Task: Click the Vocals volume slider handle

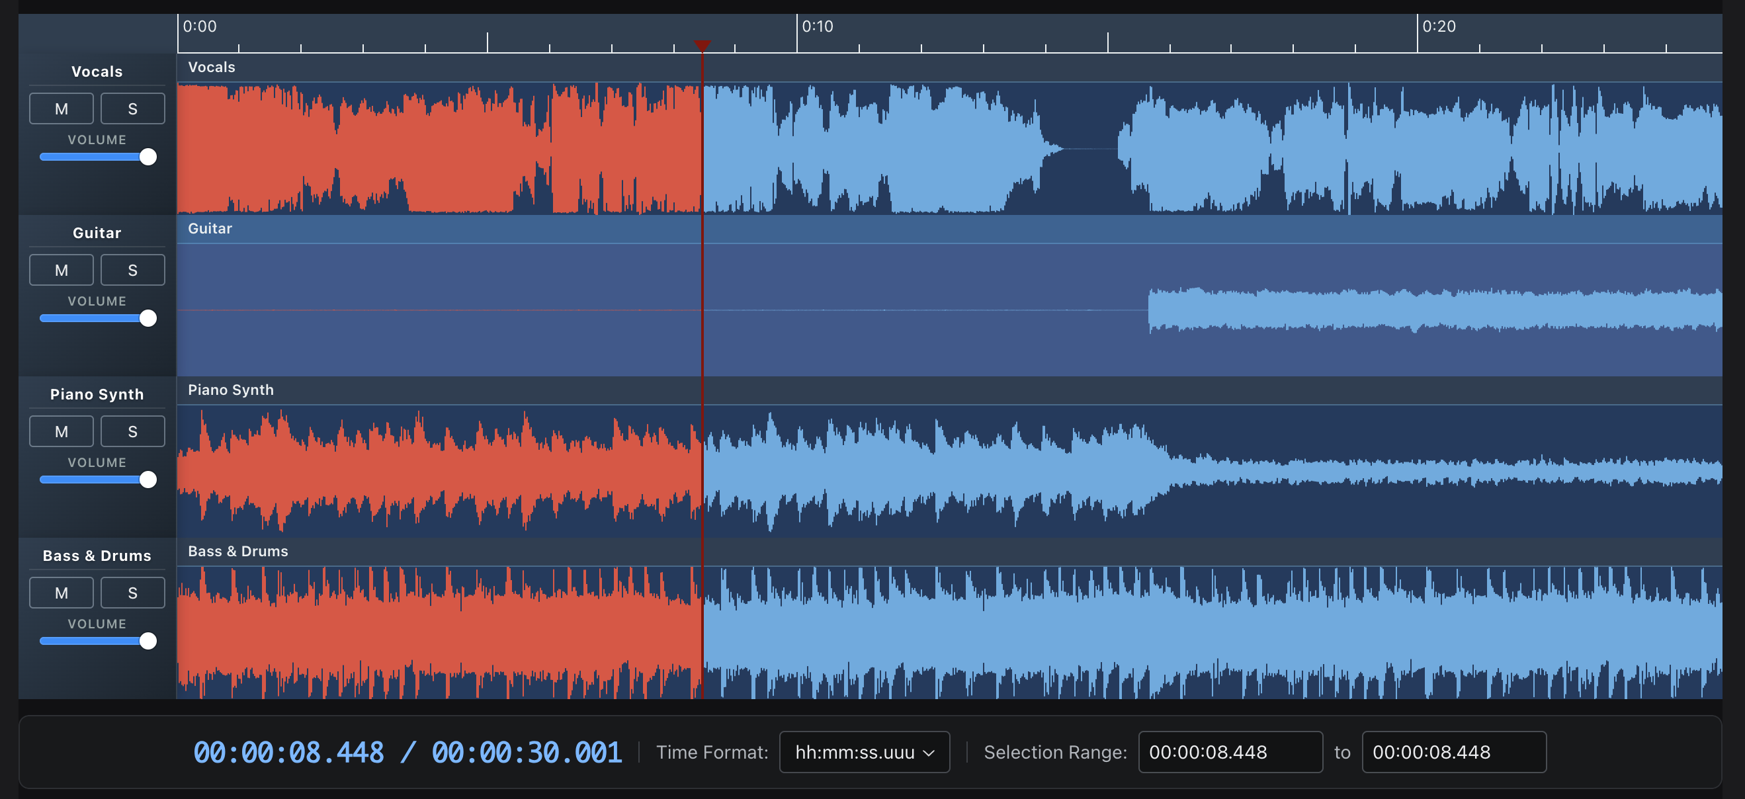Action: [x=148, y=156]
